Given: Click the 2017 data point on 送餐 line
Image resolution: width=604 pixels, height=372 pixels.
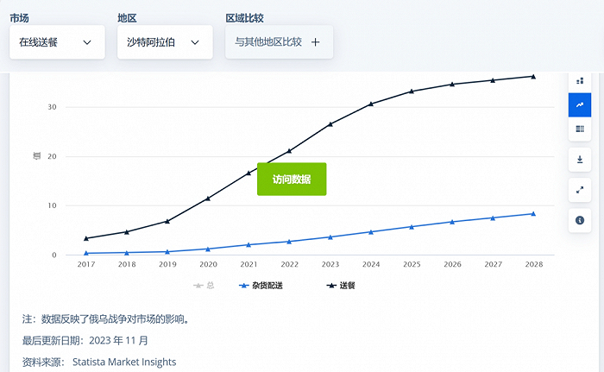Looking at the screenshot, I should click(x=85, y=238).
